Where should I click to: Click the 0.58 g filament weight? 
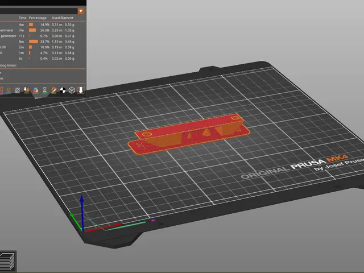coord(69,47)
